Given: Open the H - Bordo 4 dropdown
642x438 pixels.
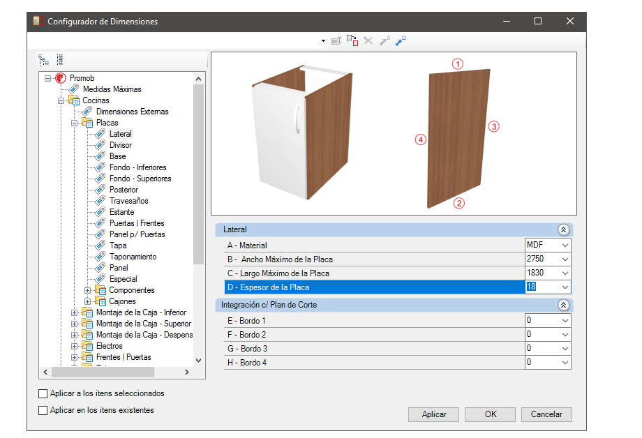Looking at the screenshot, I should click(565, 362).
